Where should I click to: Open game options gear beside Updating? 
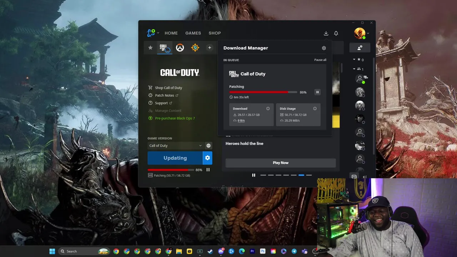pos(207,158)
